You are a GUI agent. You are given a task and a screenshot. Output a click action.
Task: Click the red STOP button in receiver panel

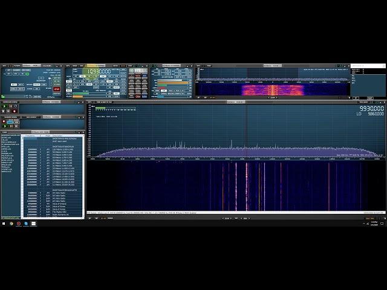(x=57, y=89)
